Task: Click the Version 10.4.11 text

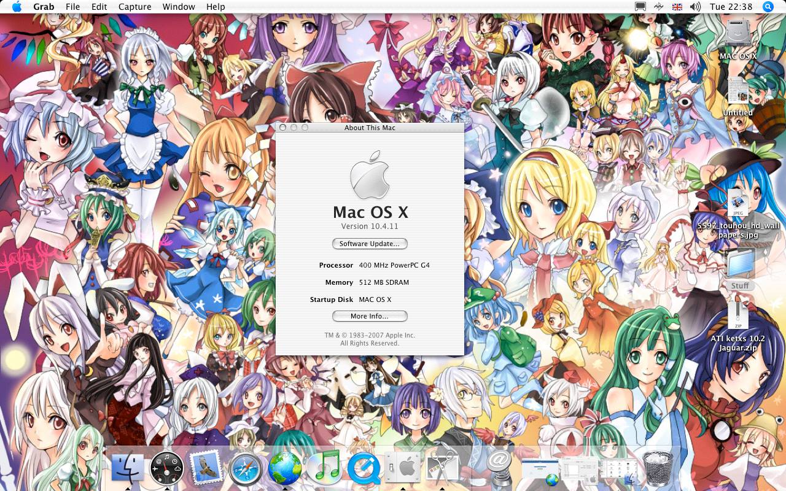Action: tap(370, 226)
